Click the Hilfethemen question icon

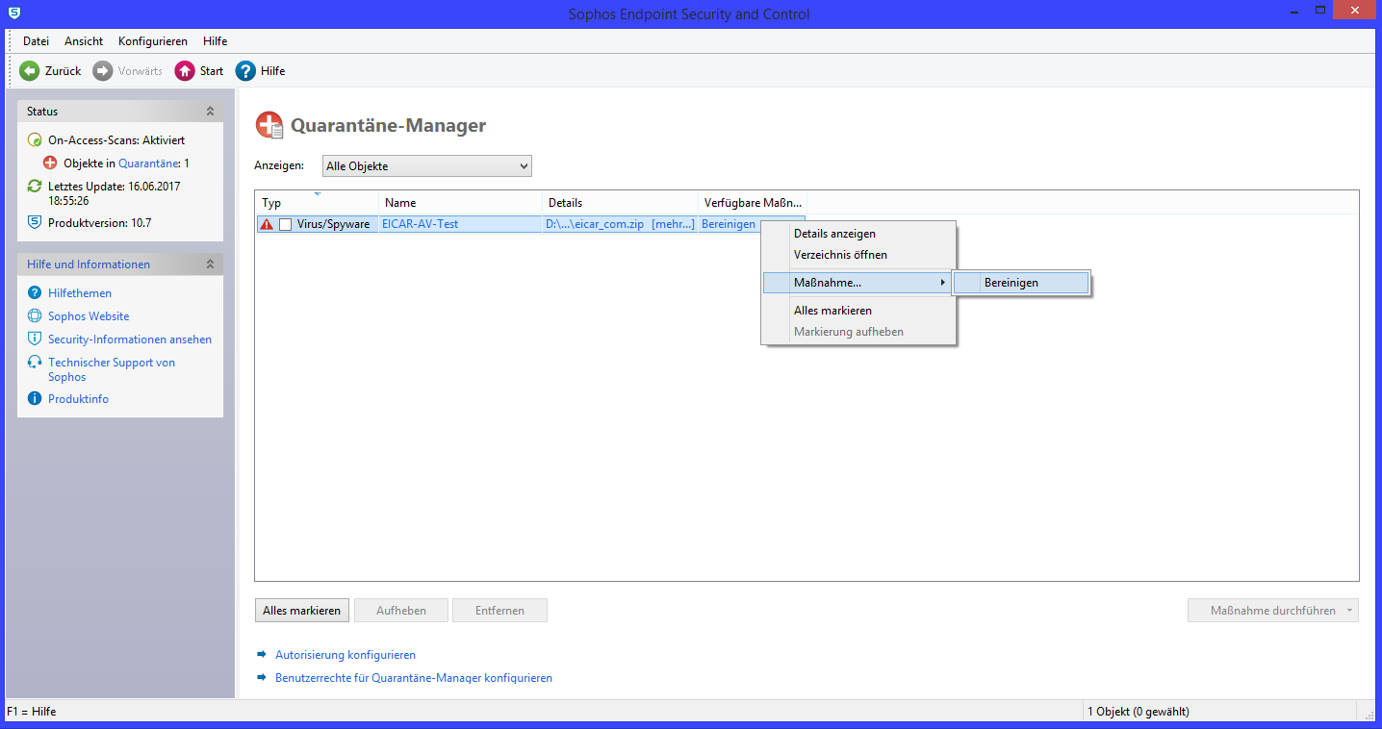(35, 292)
